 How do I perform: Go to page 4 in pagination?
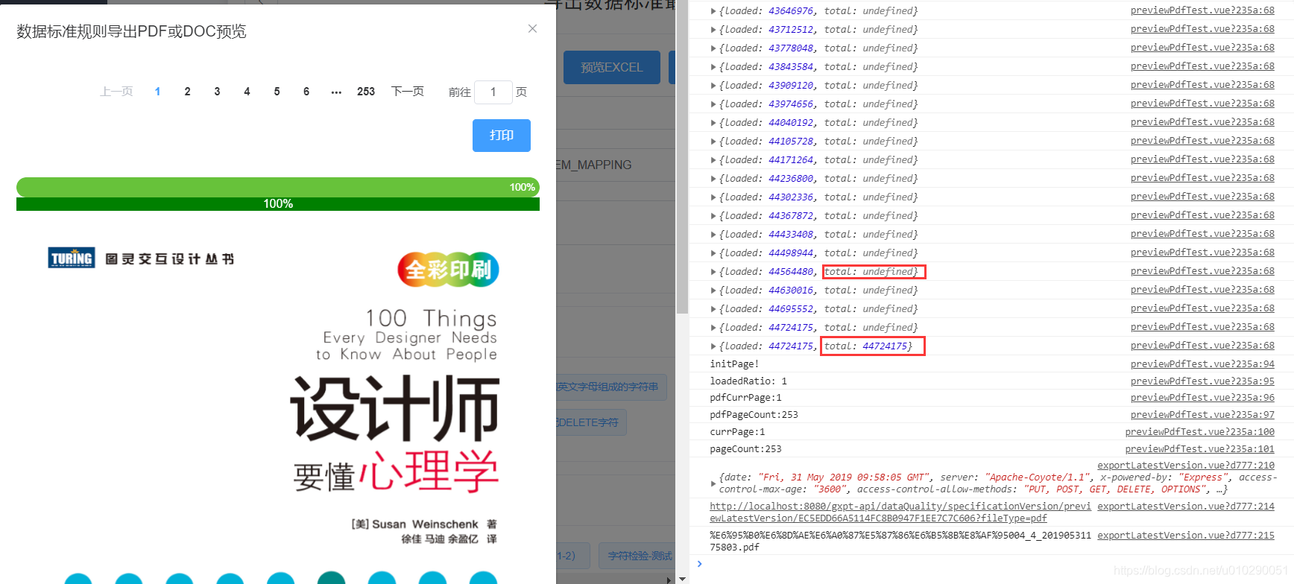tap(247, 92)
